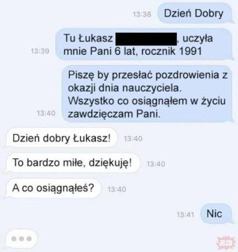Select the 'A co osiągnąłeś?' message bubble
Viewport: 238px width, 252px height.
point(53,188)
